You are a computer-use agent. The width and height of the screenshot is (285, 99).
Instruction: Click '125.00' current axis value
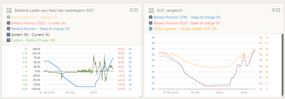pyautogui.click(x=36, y=49)
